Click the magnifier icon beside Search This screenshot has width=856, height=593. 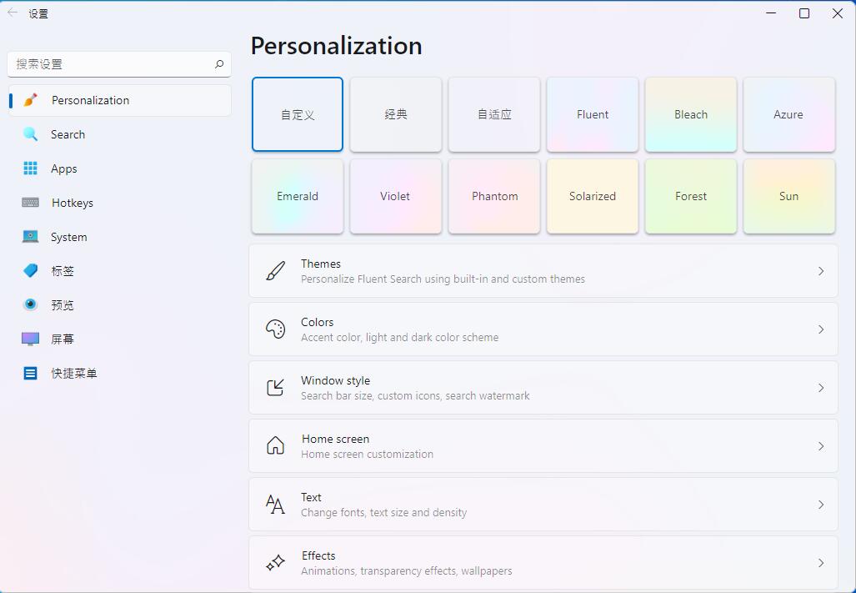coord(31,134)
